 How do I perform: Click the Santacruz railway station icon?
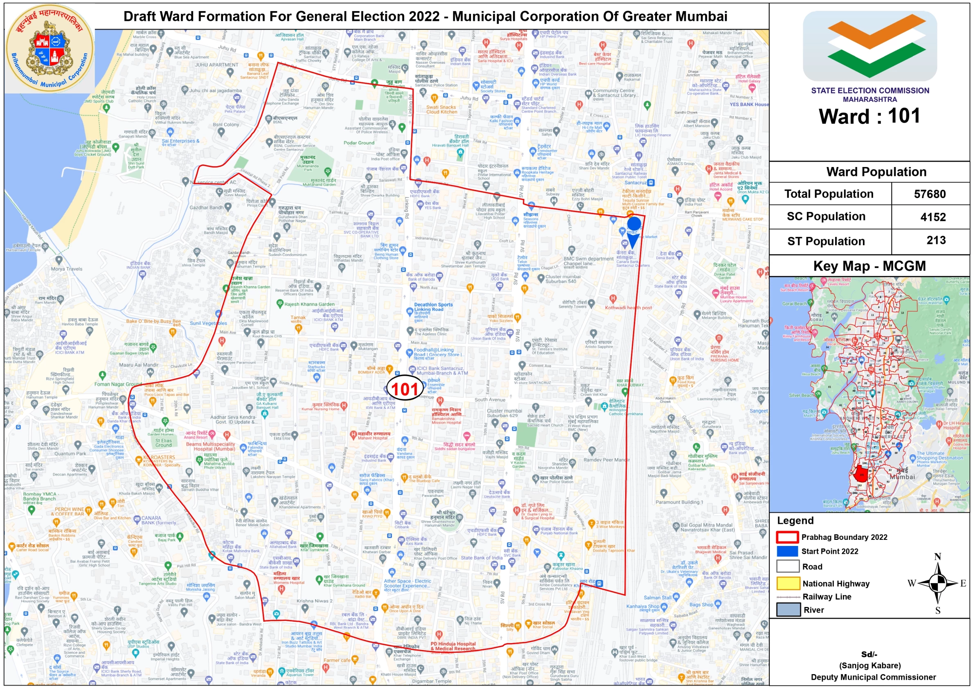tap(651, 183)
